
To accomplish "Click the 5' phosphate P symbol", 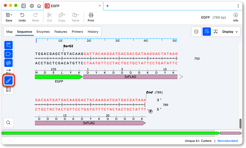I will [x=150, y=111].
